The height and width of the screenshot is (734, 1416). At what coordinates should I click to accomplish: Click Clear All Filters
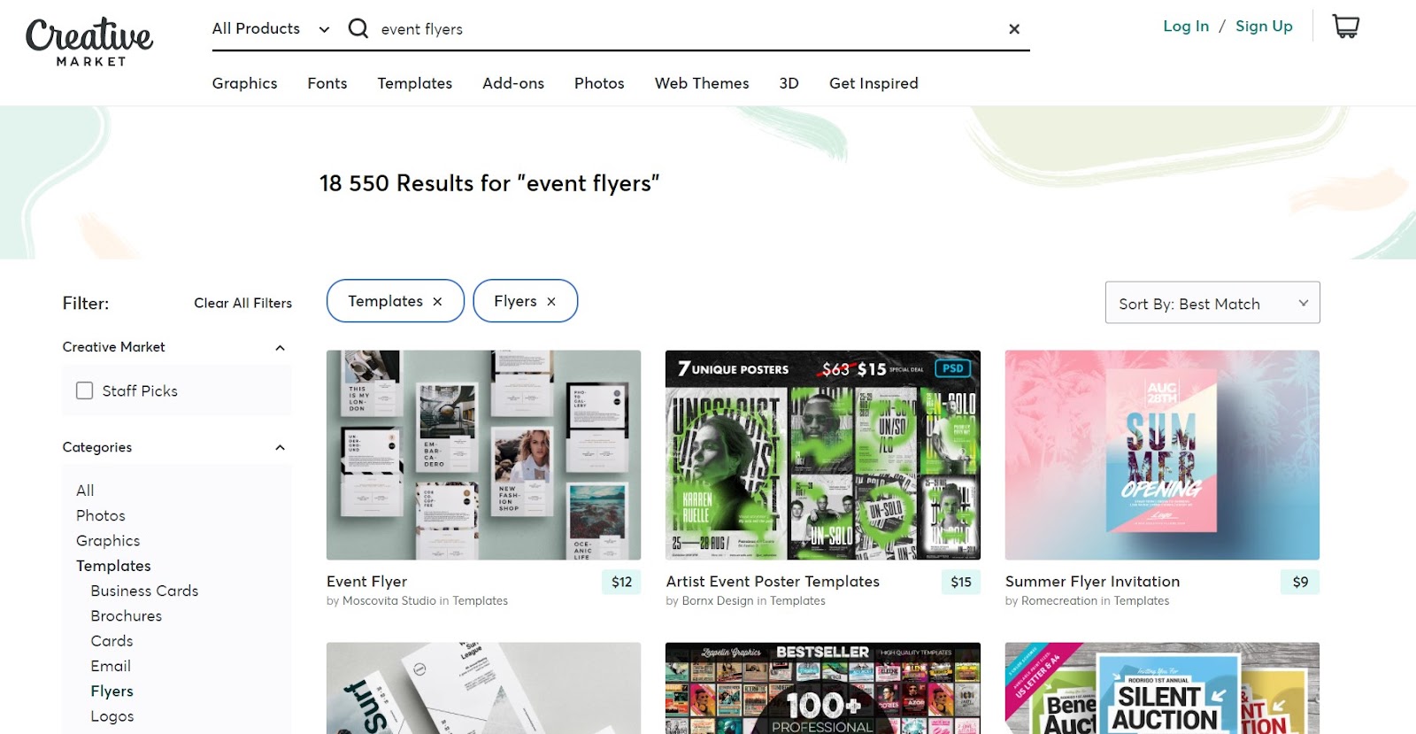pyautogui.click(x=243, y=303)
